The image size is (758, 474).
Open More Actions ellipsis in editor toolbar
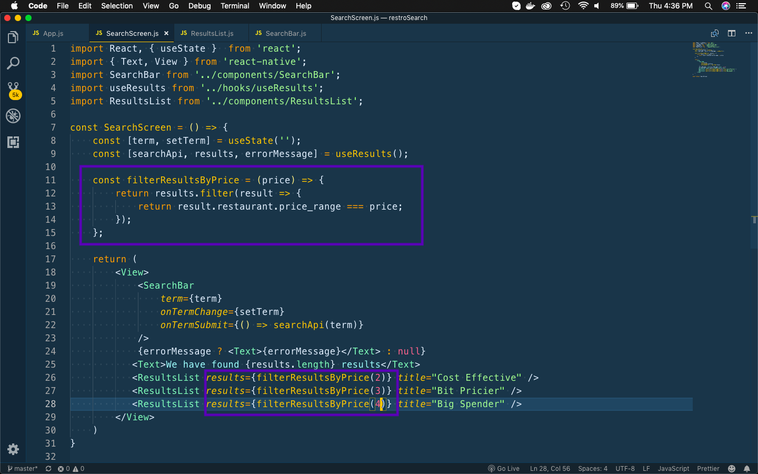749,33
